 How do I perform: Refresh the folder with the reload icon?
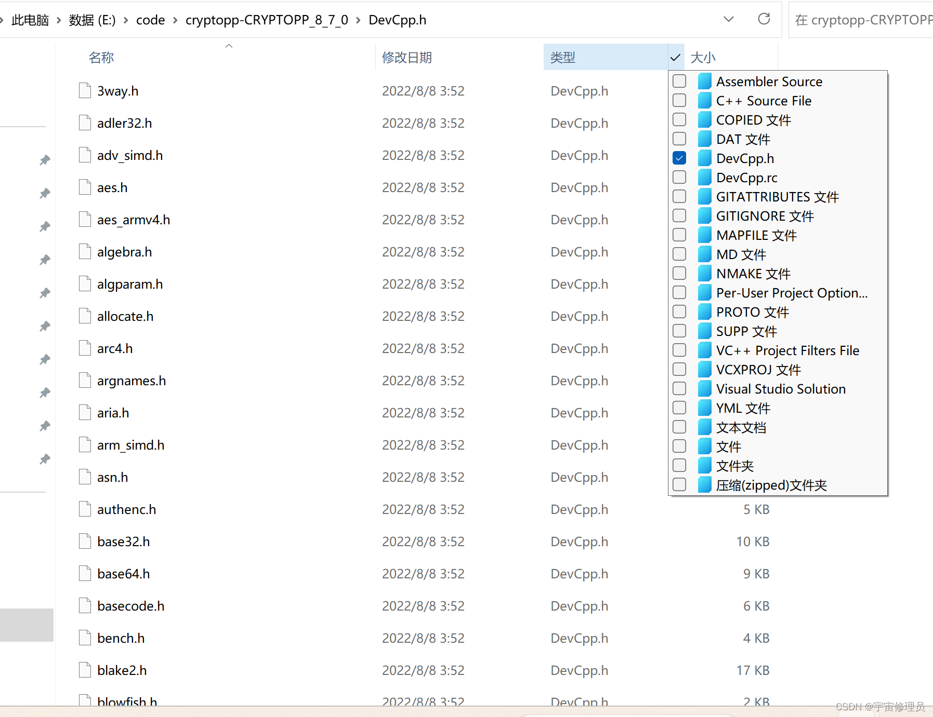coord(764,19)
